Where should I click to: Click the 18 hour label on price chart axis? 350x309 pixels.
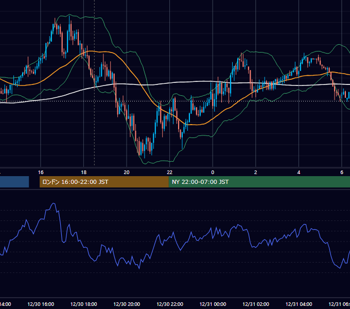click(84, 173)
